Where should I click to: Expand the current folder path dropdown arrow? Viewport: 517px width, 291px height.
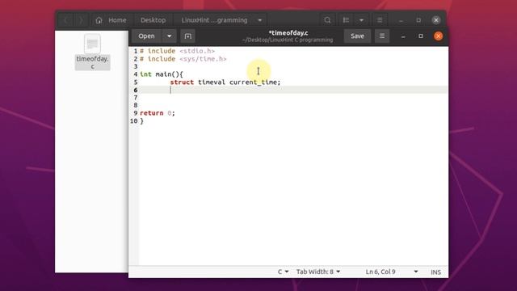[x=260, y=20]
